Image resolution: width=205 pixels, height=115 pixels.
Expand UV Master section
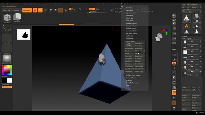point(129,80)
